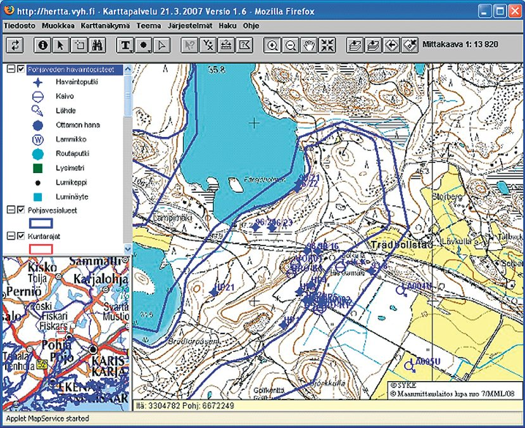
Task: Click the Lumikeppi black dot symbol
Action: (38, 183)
